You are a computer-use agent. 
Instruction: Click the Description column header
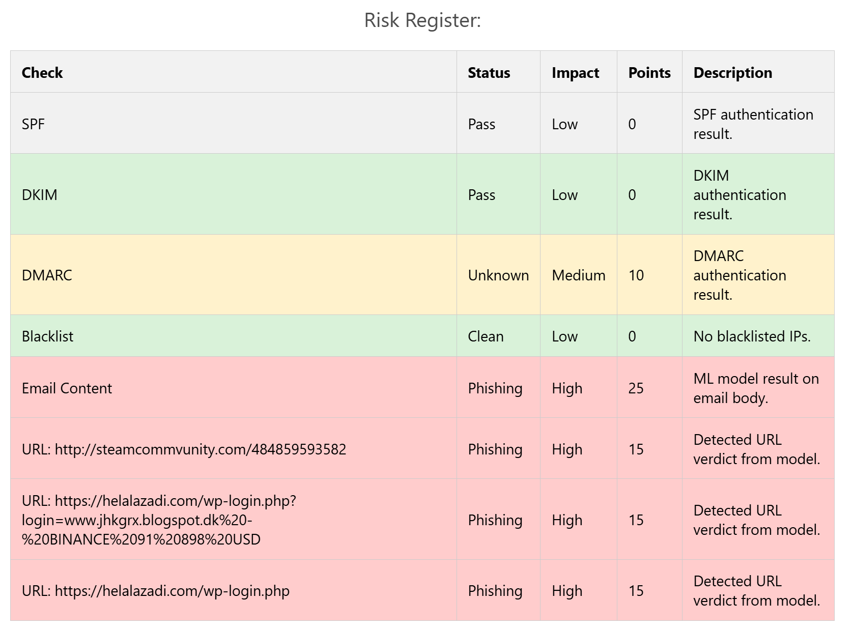point(732,73)
